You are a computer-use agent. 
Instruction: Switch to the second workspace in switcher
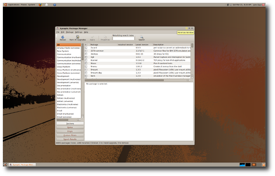point(248,165)
